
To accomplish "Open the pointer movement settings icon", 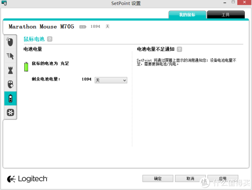I will point(10,56).
